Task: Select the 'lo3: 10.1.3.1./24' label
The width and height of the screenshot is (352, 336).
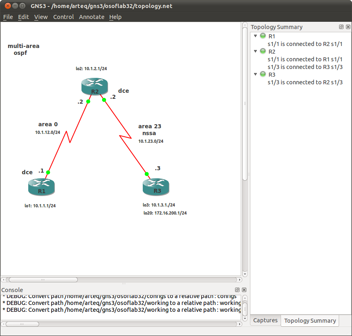Action: 159,205
